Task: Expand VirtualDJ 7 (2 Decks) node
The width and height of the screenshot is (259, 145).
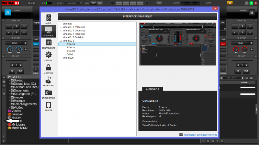Action: (61, 27)
